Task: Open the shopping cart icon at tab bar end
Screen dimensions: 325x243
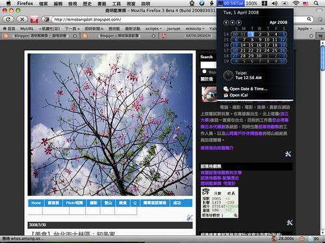Action: coord(320,36)
